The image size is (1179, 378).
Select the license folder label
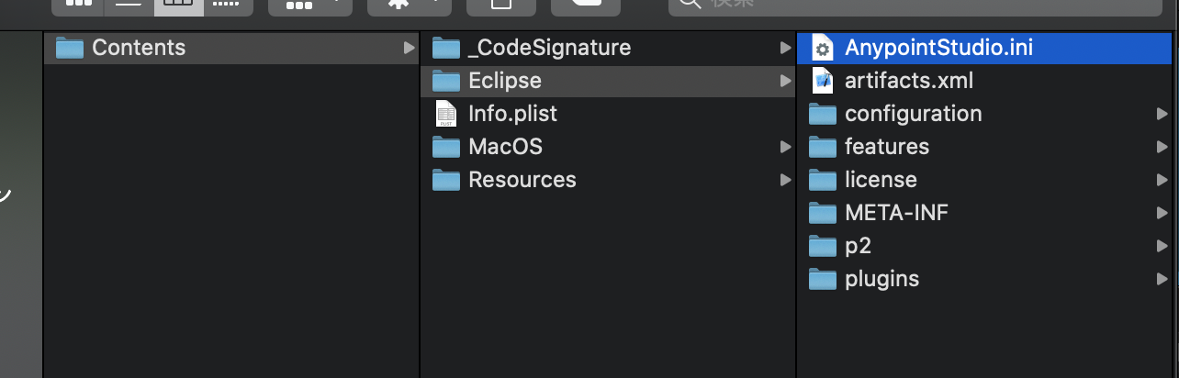tap(881, 180)
